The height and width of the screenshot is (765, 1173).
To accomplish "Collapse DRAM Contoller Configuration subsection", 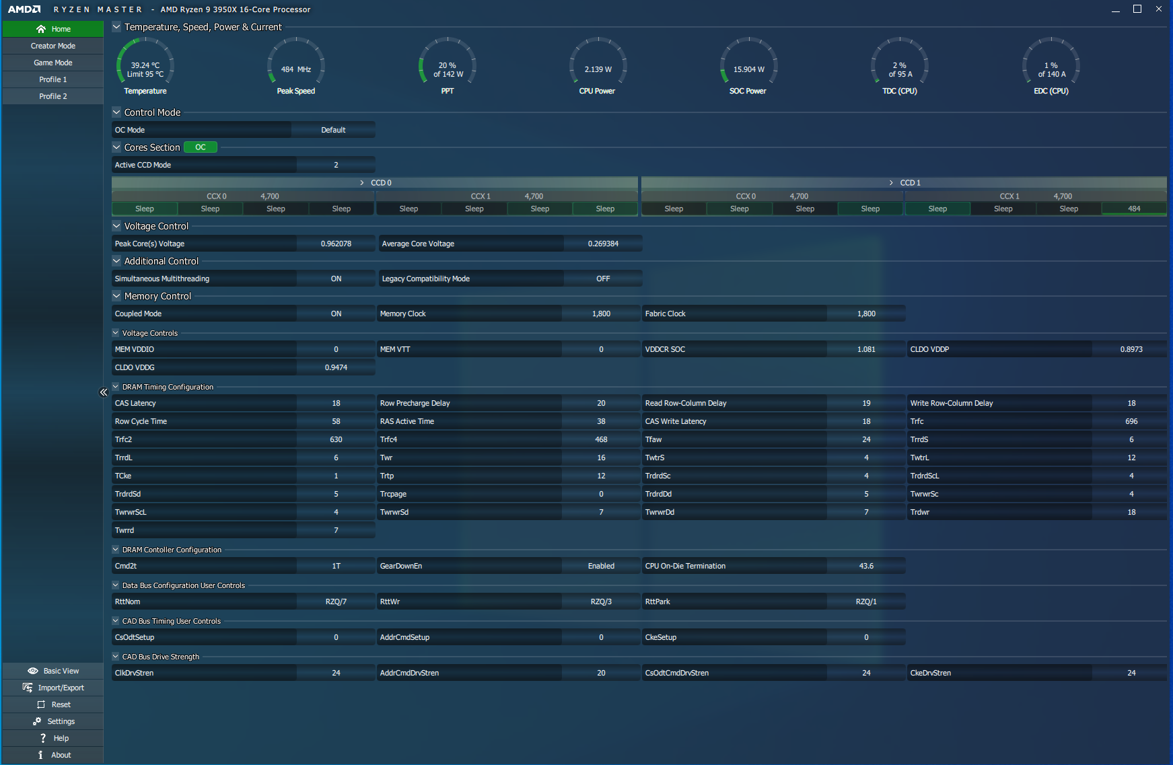I will click(x=116, y=550).
